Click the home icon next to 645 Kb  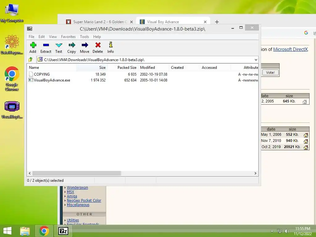pos(305,102)
